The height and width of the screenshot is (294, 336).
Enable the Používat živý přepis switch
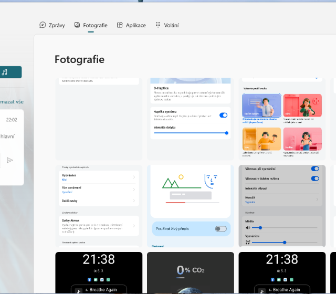click(221, 229)
